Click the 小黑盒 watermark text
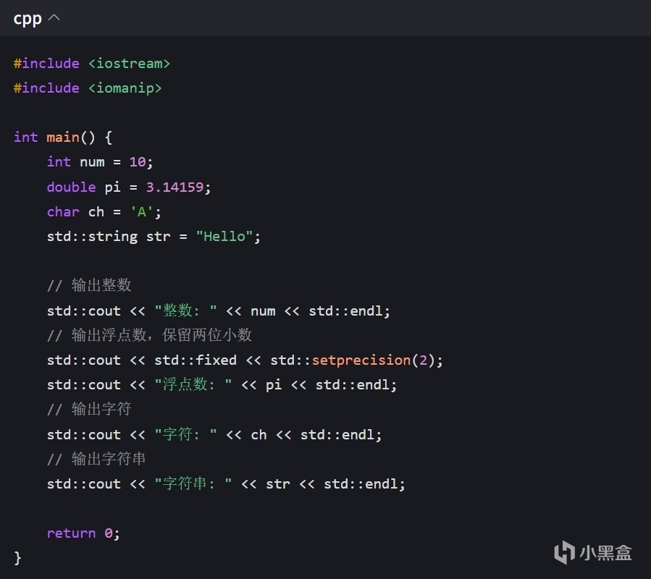Image resolution: width=651 pixels, height=579 pixels. point(605,553)
